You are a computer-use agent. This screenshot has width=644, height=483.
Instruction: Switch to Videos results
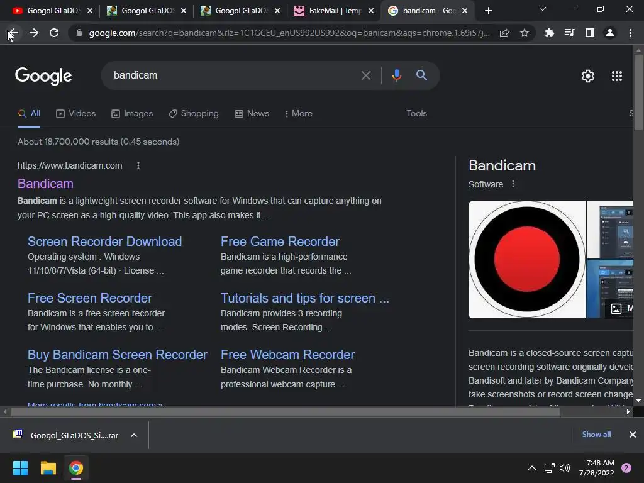[76, 114]
